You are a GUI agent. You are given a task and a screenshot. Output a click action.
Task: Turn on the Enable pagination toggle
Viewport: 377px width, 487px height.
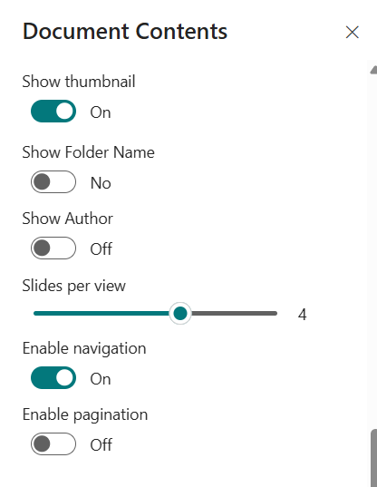53,443
